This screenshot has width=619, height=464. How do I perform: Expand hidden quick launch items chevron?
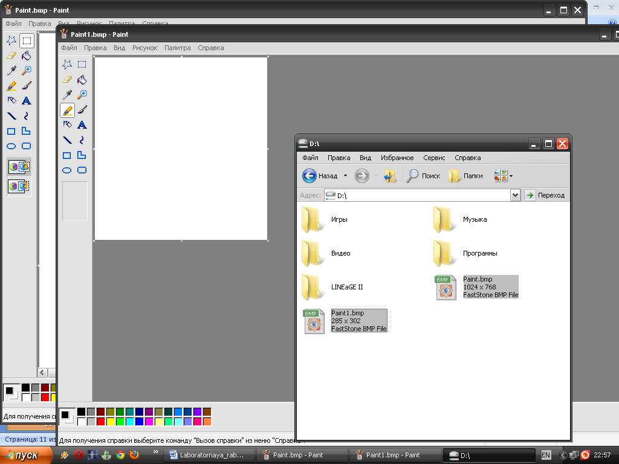[155, 452]
